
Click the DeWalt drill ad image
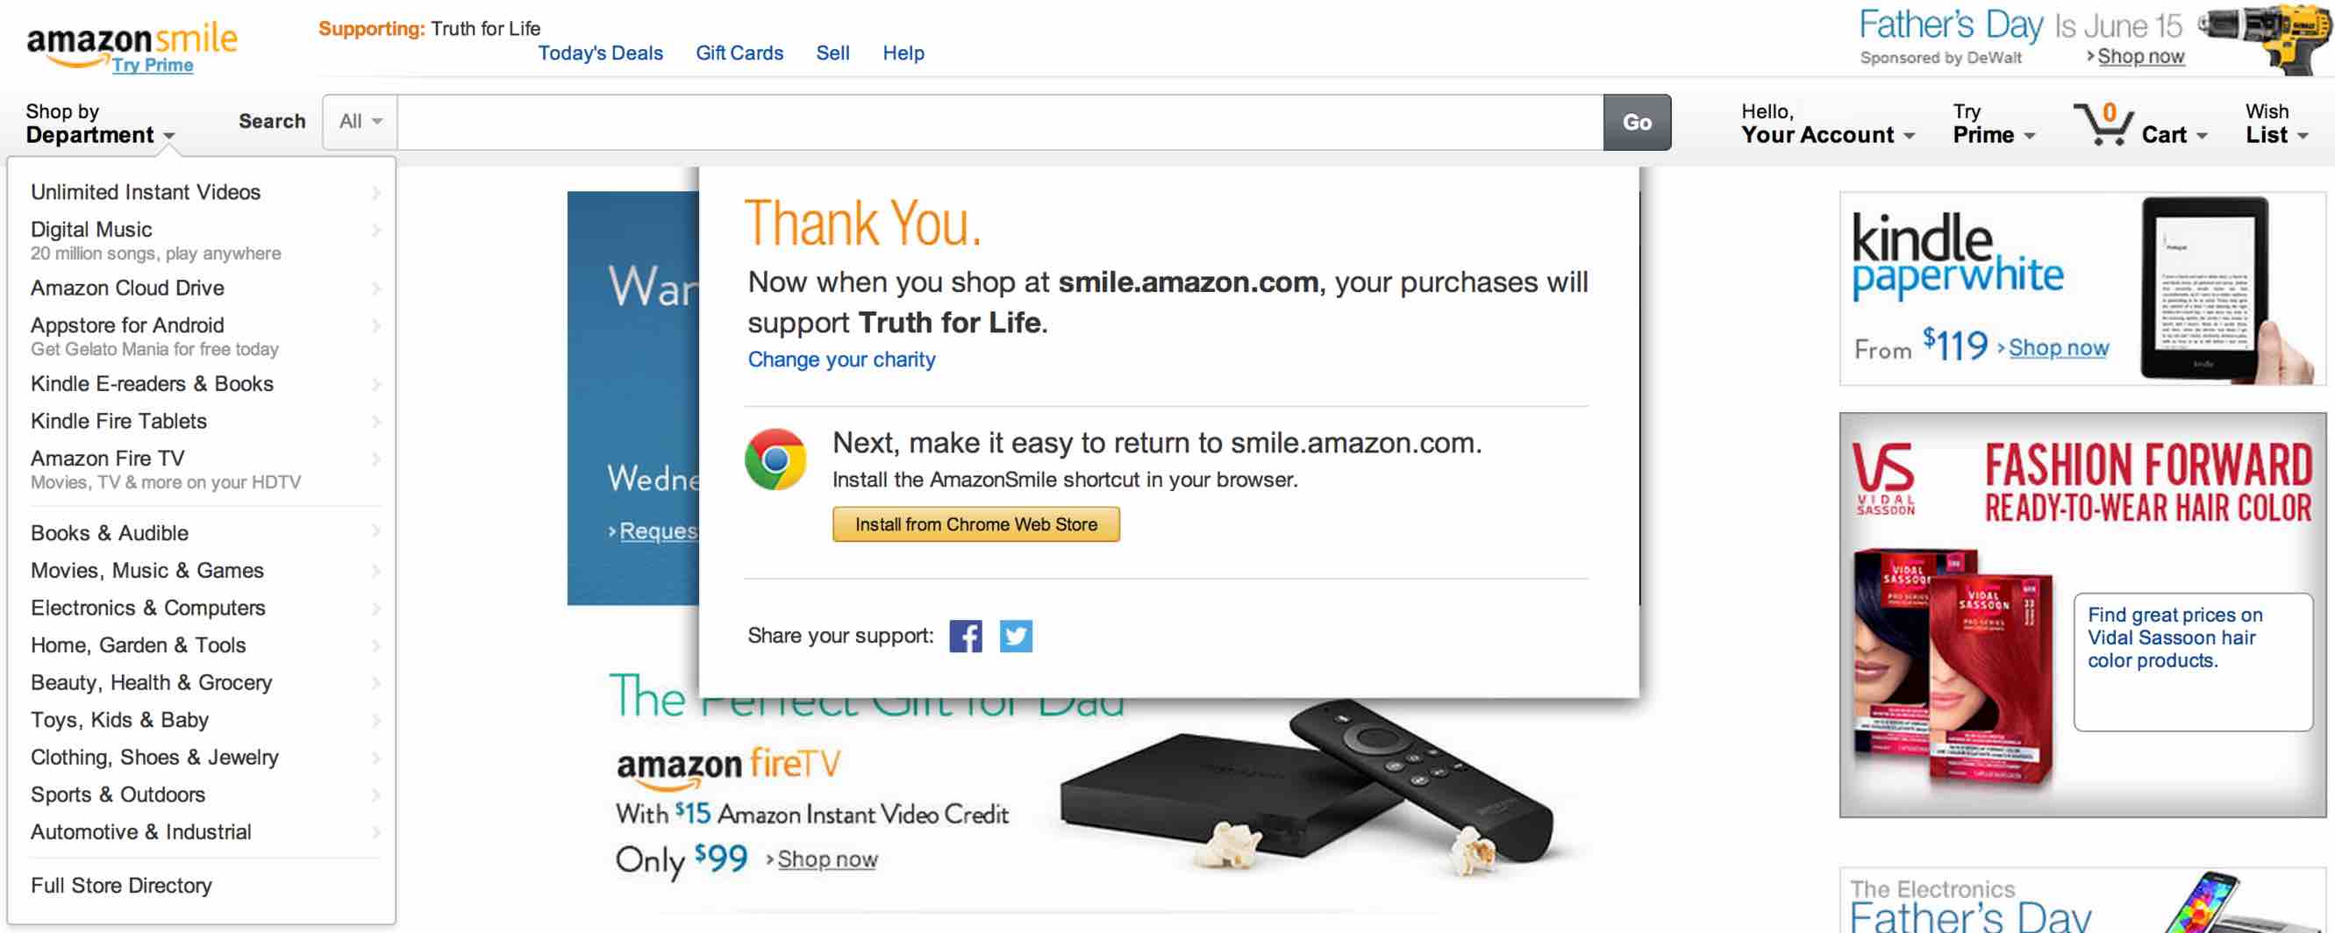click(2266, 36)
